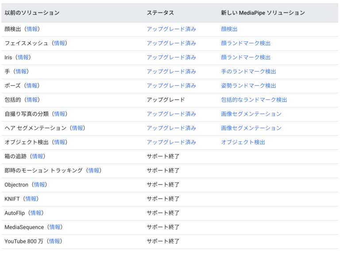Open the 包括的なランドマーク検出 link
Image resolution: width=340 pixels, height=253 pixels.
[x=254, y=100]
